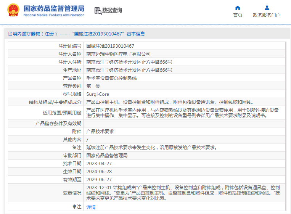291x214 pixels.
Task: Click the 首页 home icon
Action: [x=238, y=8]
